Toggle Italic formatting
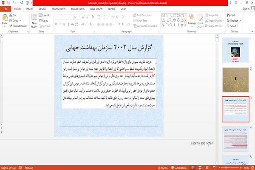 coord(60,24)
